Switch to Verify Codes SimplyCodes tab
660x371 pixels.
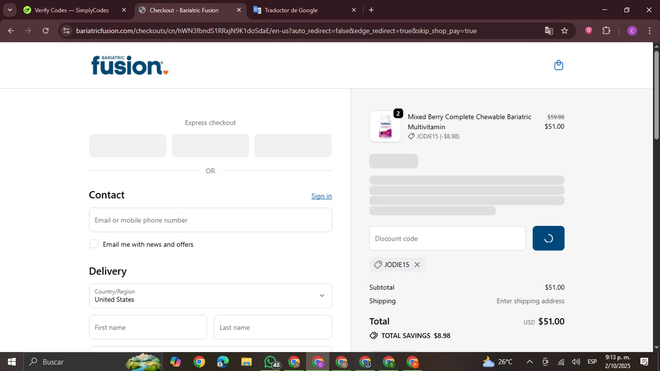[x=71, y=10]
